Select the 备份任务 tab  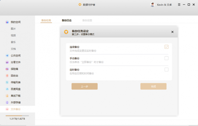(x=46, y=20)
